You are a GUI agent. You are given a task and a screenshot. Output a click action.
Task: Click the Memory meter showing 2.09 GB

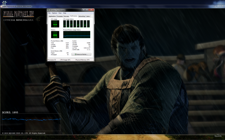point(55,34)
